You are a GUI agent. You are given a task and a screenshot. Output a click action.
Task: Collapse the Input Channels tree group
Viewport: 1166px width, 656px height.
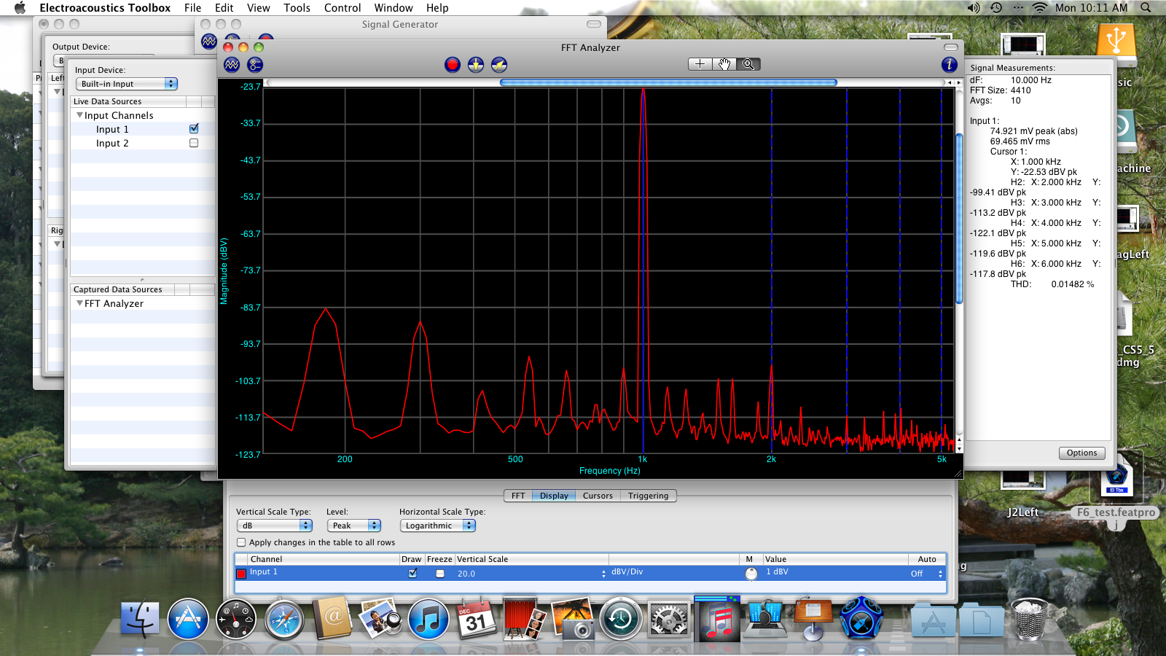(x=80, y=115)
